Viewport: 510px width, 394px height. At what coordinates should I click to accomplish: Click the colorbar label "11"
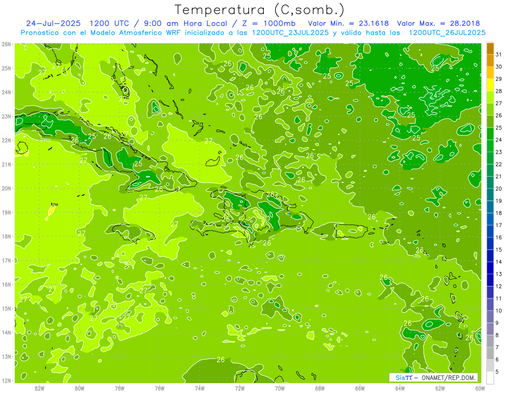point(499,298)
